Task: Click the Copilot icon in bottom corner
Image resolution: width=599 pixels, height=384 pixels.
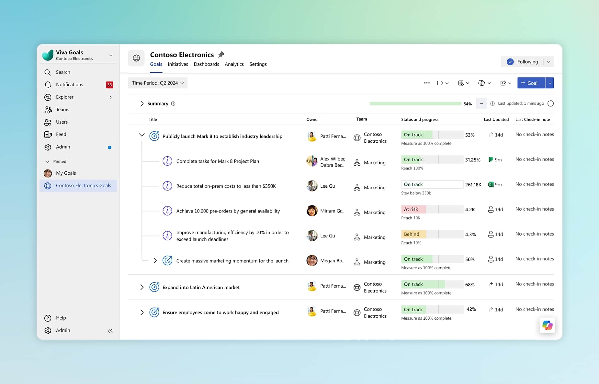Action: tap(547, 325)
